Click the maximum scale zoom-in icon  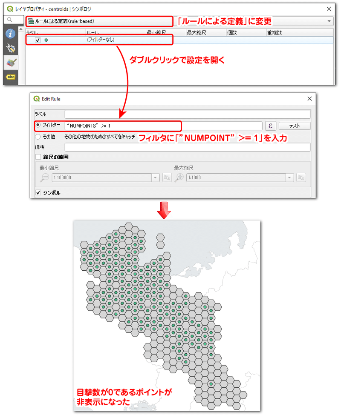click(179, 177)
